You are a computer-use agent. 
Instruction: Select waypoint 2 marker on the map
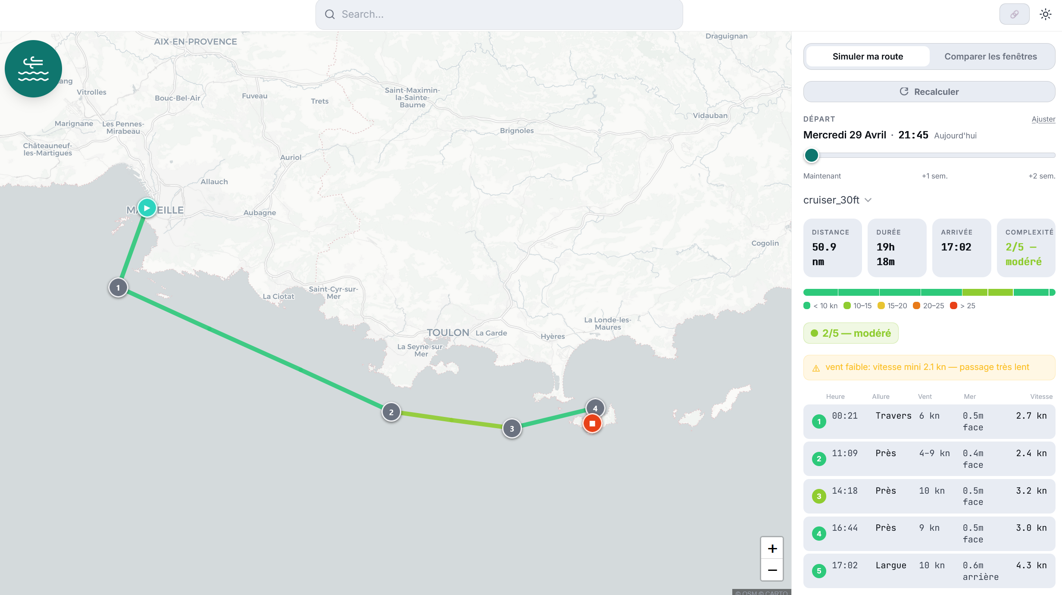391,412
